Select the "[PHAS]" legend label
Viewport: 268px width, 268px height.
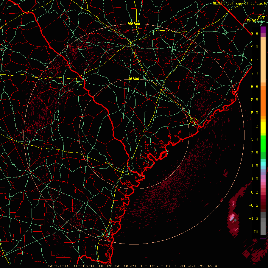click(x=252, y=21)
